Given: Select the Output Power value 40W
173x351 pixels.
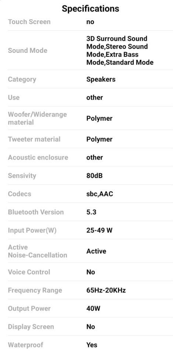Looking at the screenshot, I should tap(93, 308).
